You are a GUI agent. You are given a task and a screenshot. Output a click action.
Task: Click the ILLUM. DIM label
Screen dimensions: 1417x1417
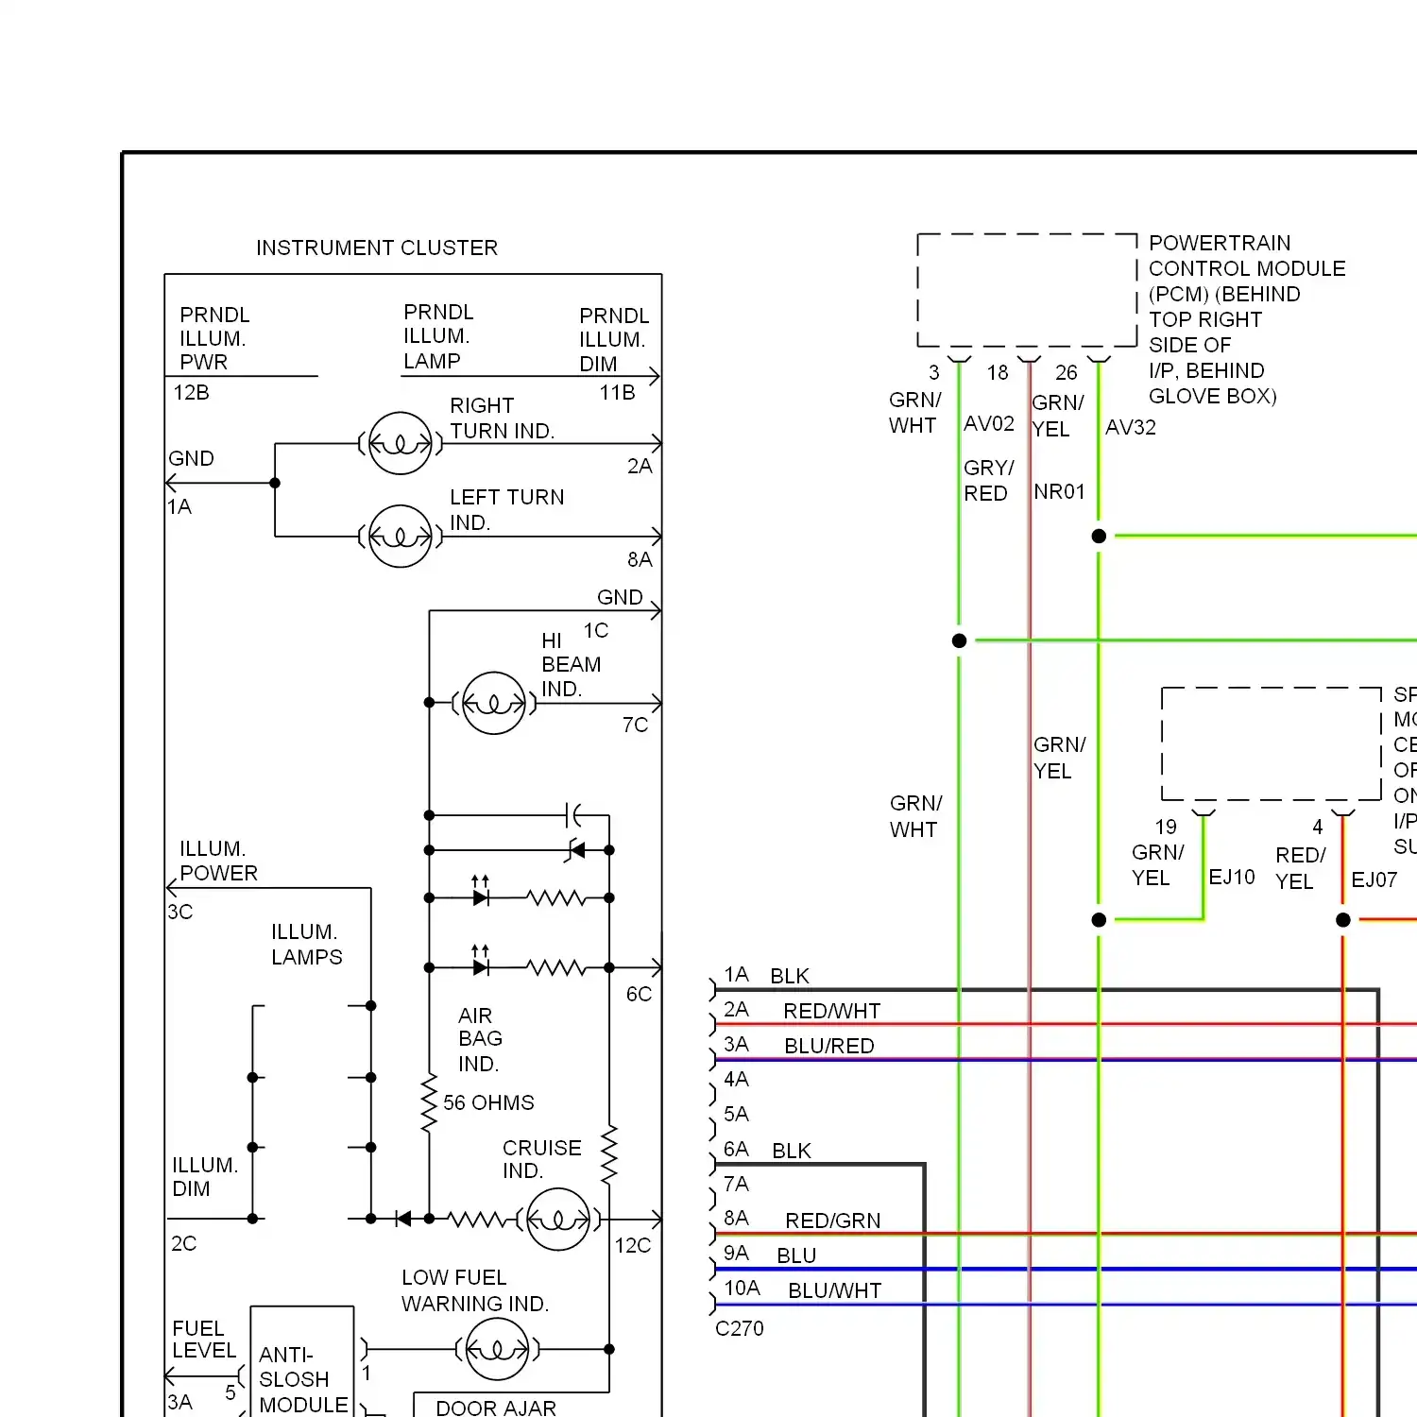pyautogui.click(x=205, y=1176)
